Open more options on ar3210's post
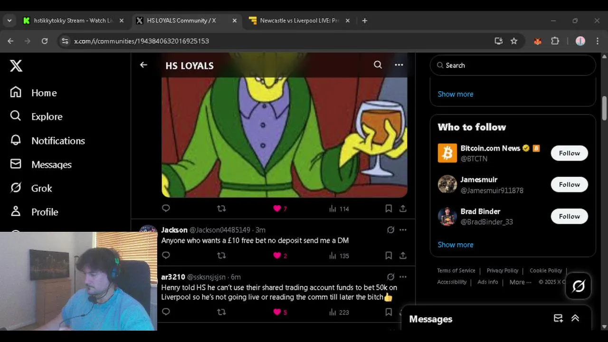The height and width of the screenshot is (342, 608). (403, 277)
